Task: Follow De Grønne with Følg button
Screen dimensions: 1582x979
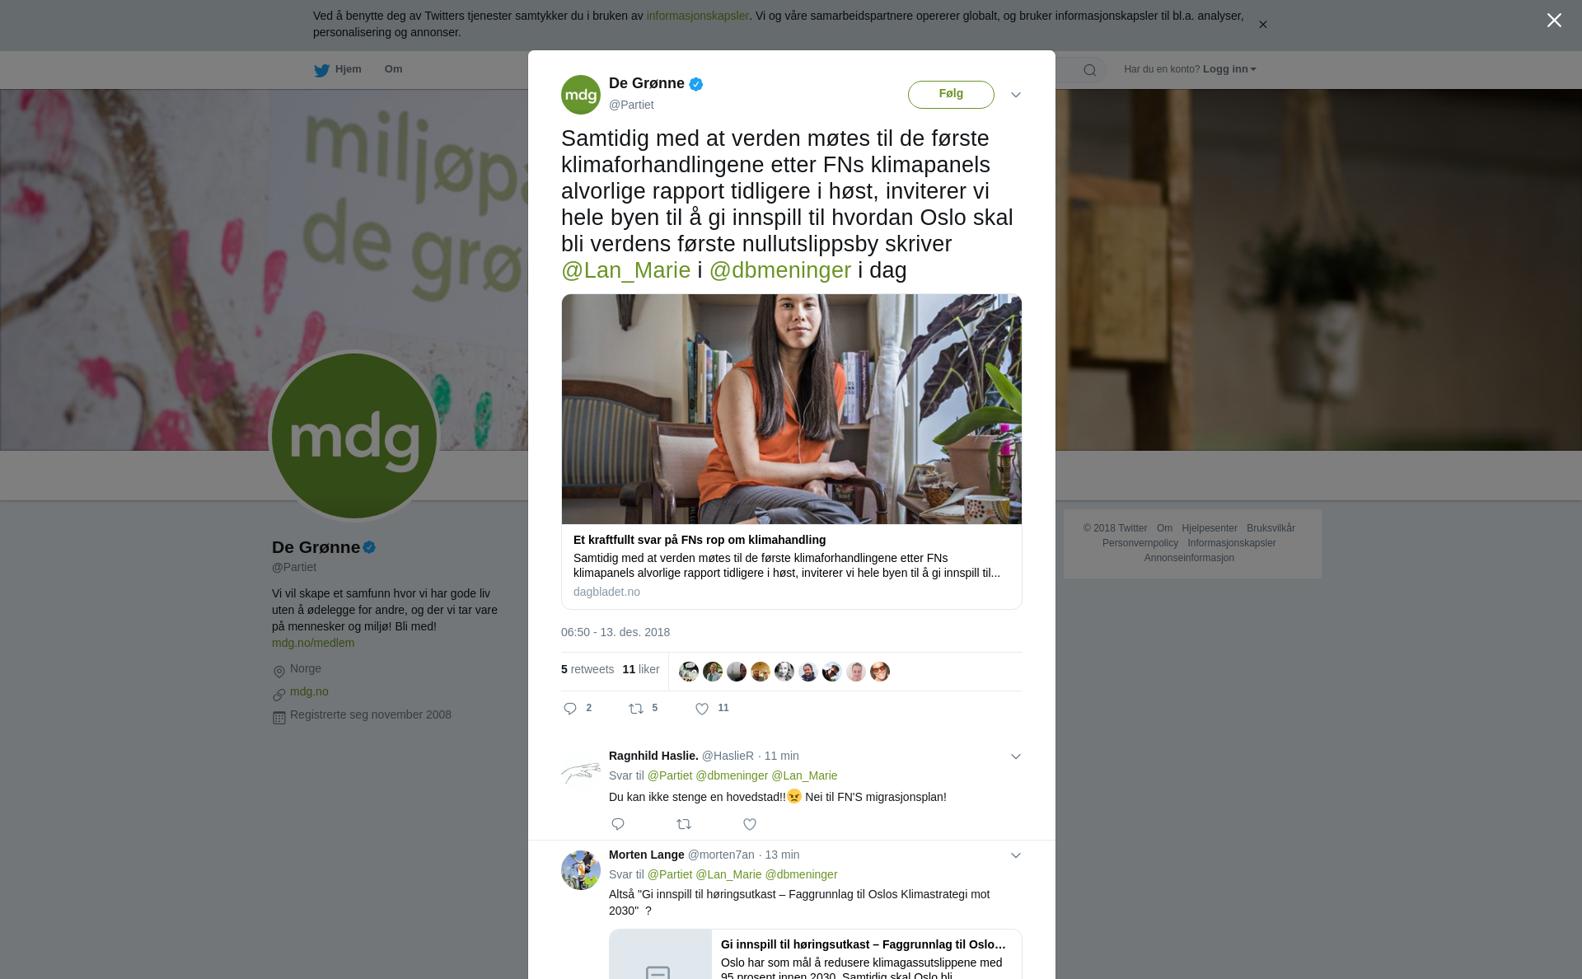Action: (951, 95)
